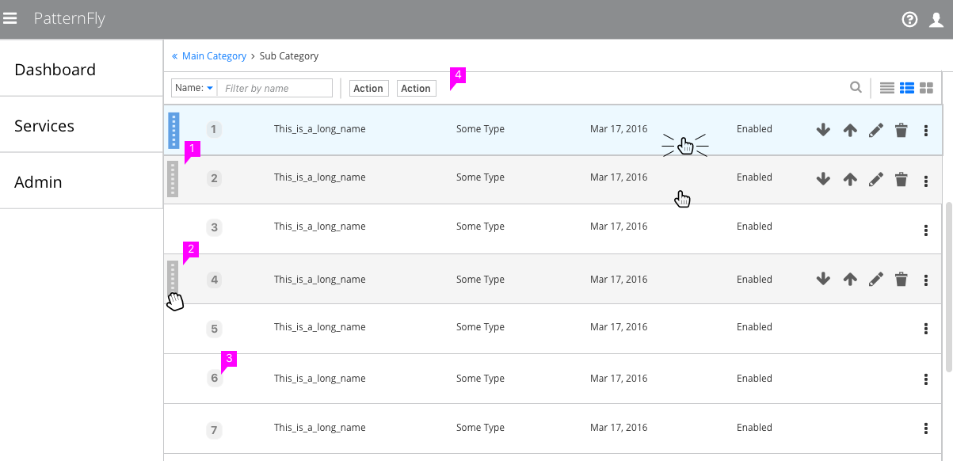Viewport: 953px width, 461px height.
Task: Switch to the card view icon
Action: [x=926, y=88]
